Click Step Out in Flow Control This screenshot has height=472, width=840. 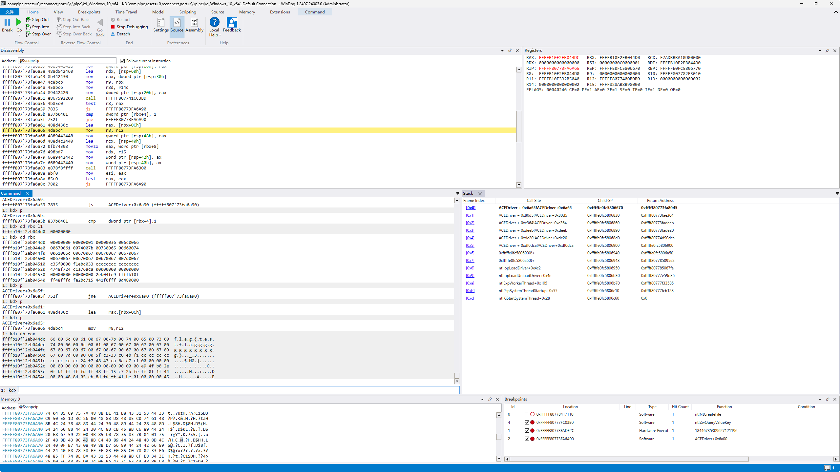point(37,20)
